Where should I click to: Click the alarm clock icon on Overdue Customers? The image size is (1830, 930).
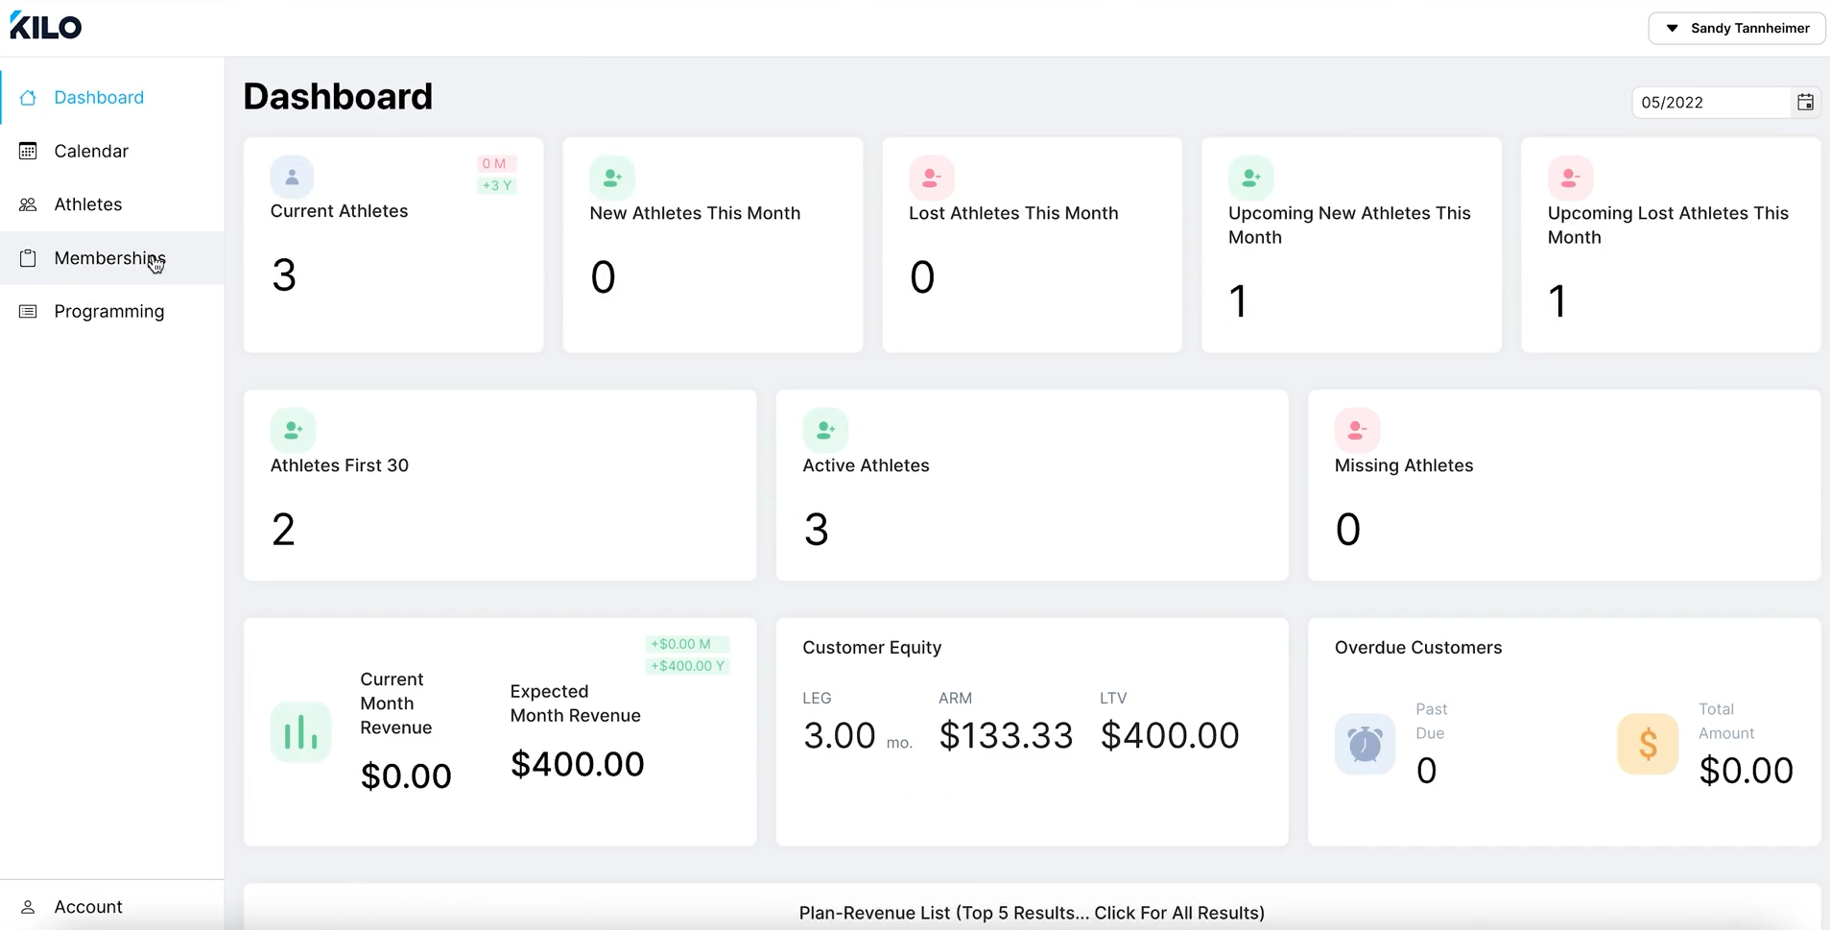coord(1364,744)
